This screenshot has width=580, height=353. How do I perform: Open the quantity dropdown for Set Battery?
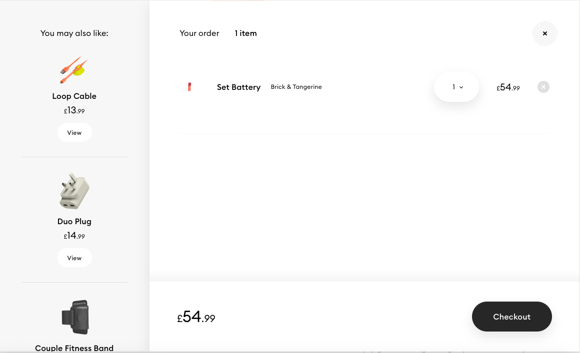point(456,87)
